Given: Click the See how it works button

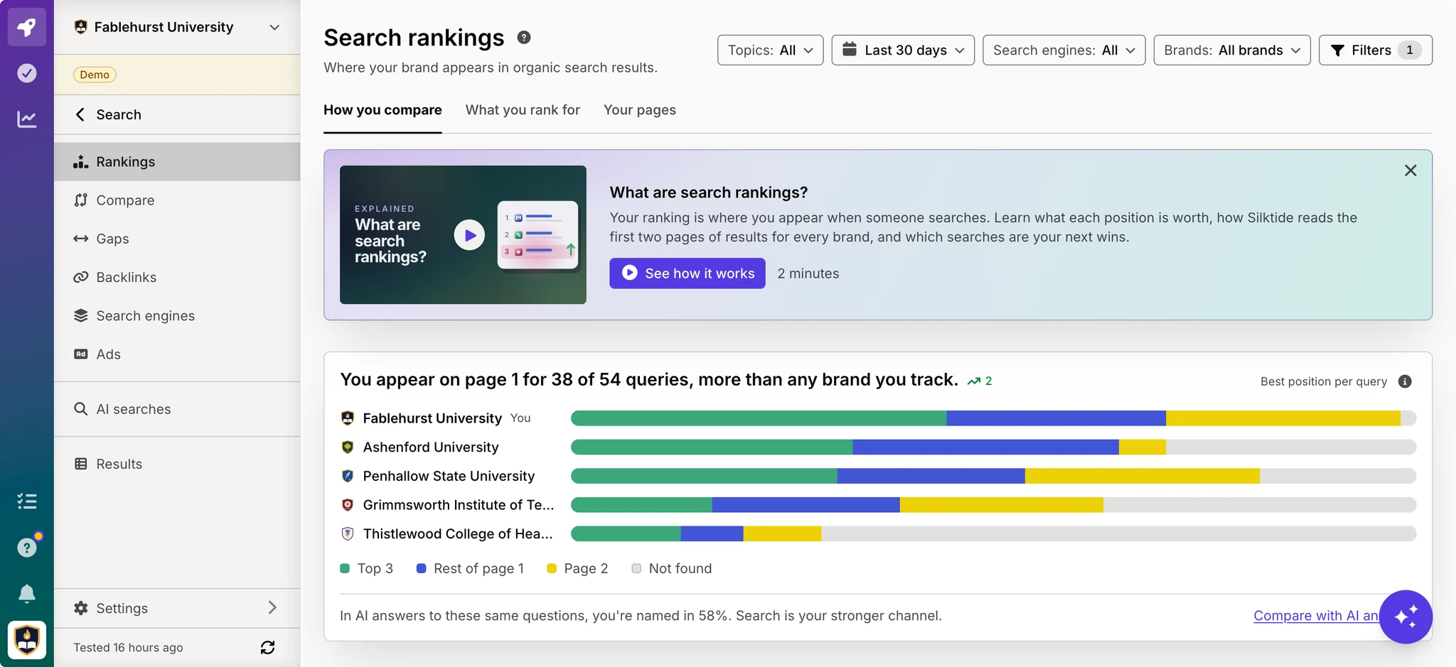Looking at the screenshot, I should [687, 273].
